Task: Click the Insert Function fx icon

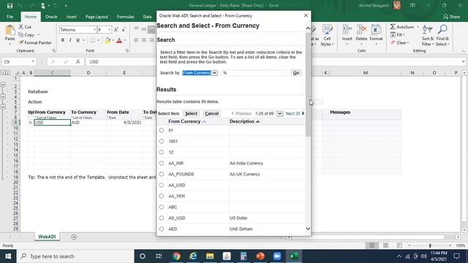Action: click(x=78, y=61)
